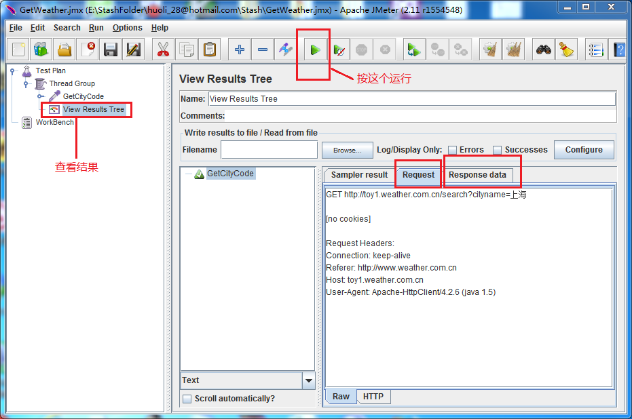Viewport: 632px width, 419px height.
Task: Click the Start no pauses icon
Action: point(340,49)
